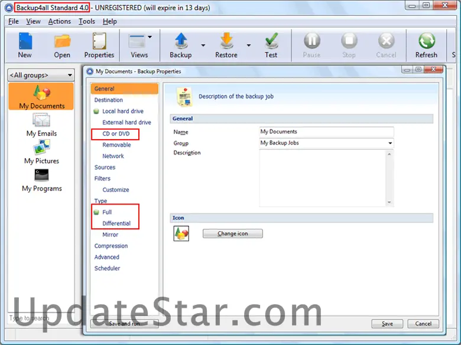Image resolution: width=461 pixels, height=345 pixels.
Task: Select Differential backup type
Action: [x=116, y=224]
